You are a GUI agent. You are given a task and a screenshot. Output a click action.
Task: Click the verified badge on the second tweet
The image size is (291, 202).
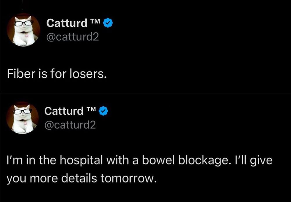pos(104,111)
